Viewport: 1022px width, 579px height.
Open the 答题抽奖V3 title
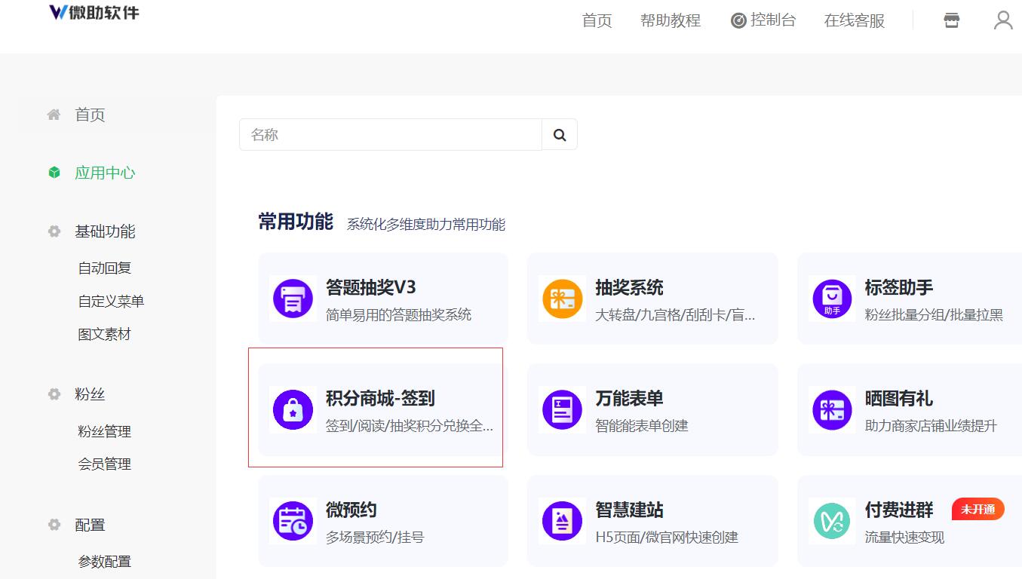(370, 287)
